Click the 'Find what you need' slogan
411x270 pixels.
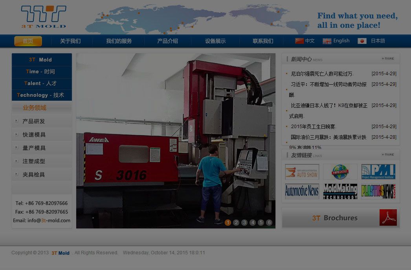(x=358, y=20)
